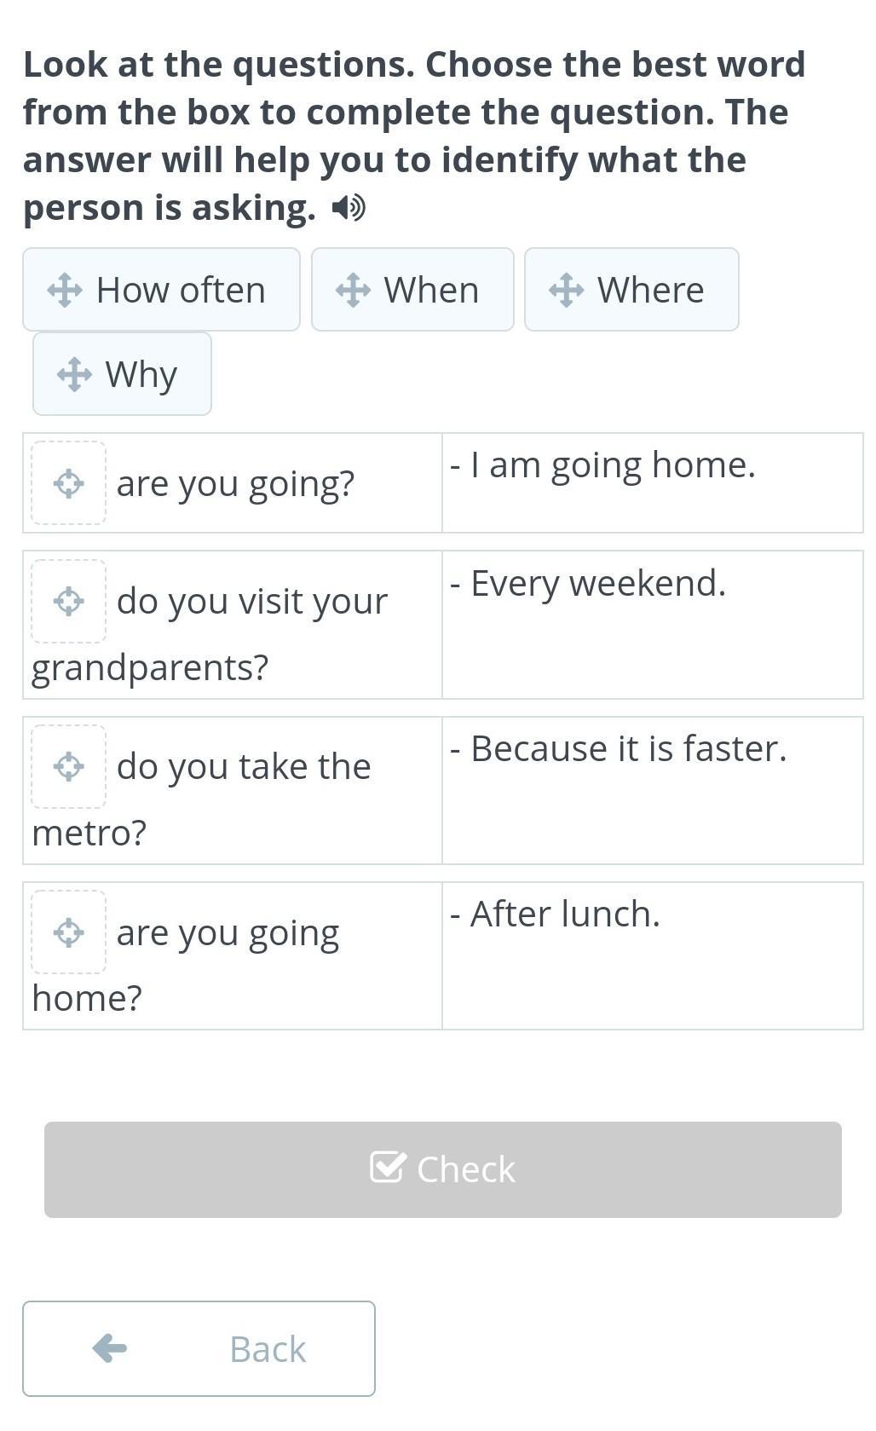The height and width of the screenshot is (1431, 876).
Task: Click drop target before 'do you visit'
Action: [69, 601]
